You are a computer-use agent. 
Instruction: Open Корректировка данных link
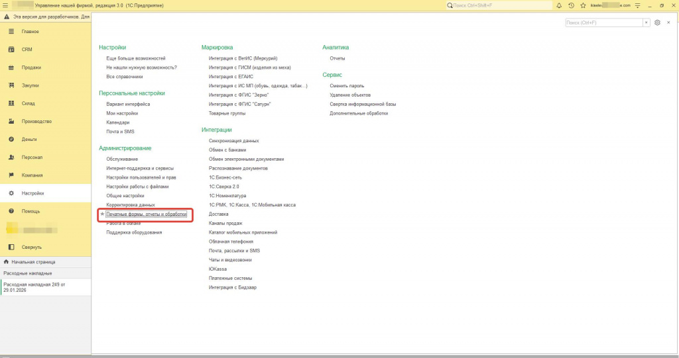(131, 205)
